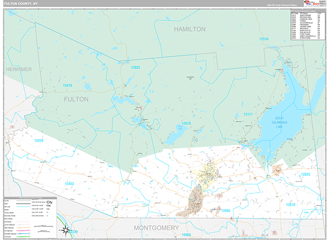Click ZIP code label 12025 on the map
Image resolution: width=328 pixels, height=240 pixels.
point(306,174)
